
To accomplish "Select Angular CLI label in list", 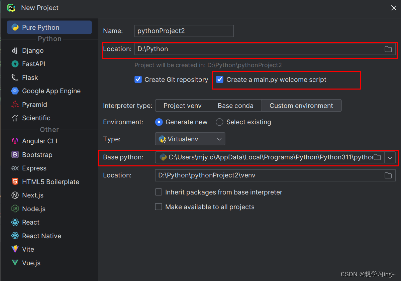I will click(x=40, y=141).
